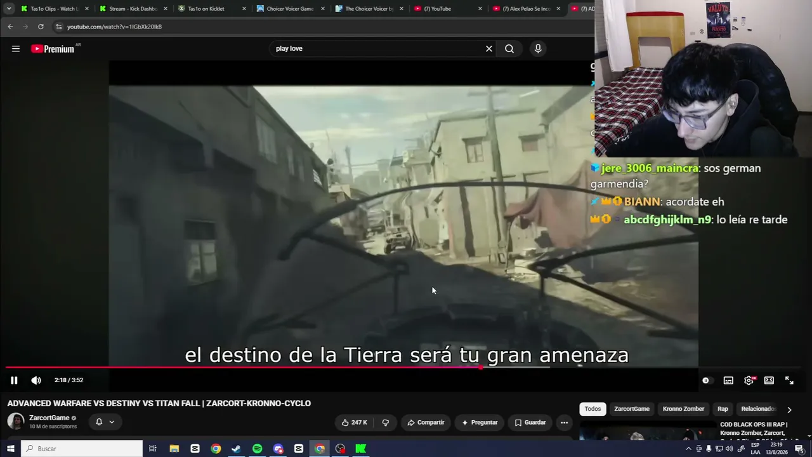
Task: Close the 'Tas1o Clips' tab
Action: [87, 9]
